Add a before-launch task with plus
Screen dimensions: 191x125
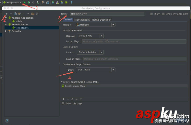pyautogui.click(x=63, y=99)
